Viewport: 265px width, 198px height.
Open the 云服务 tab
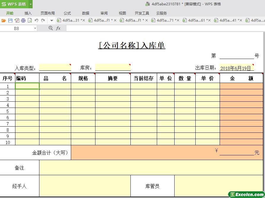tap(161, 13)
